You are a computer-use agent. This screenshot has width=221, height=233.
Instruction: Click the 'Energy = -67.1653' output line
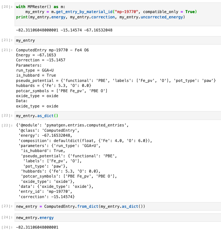(x=36, y=55)
